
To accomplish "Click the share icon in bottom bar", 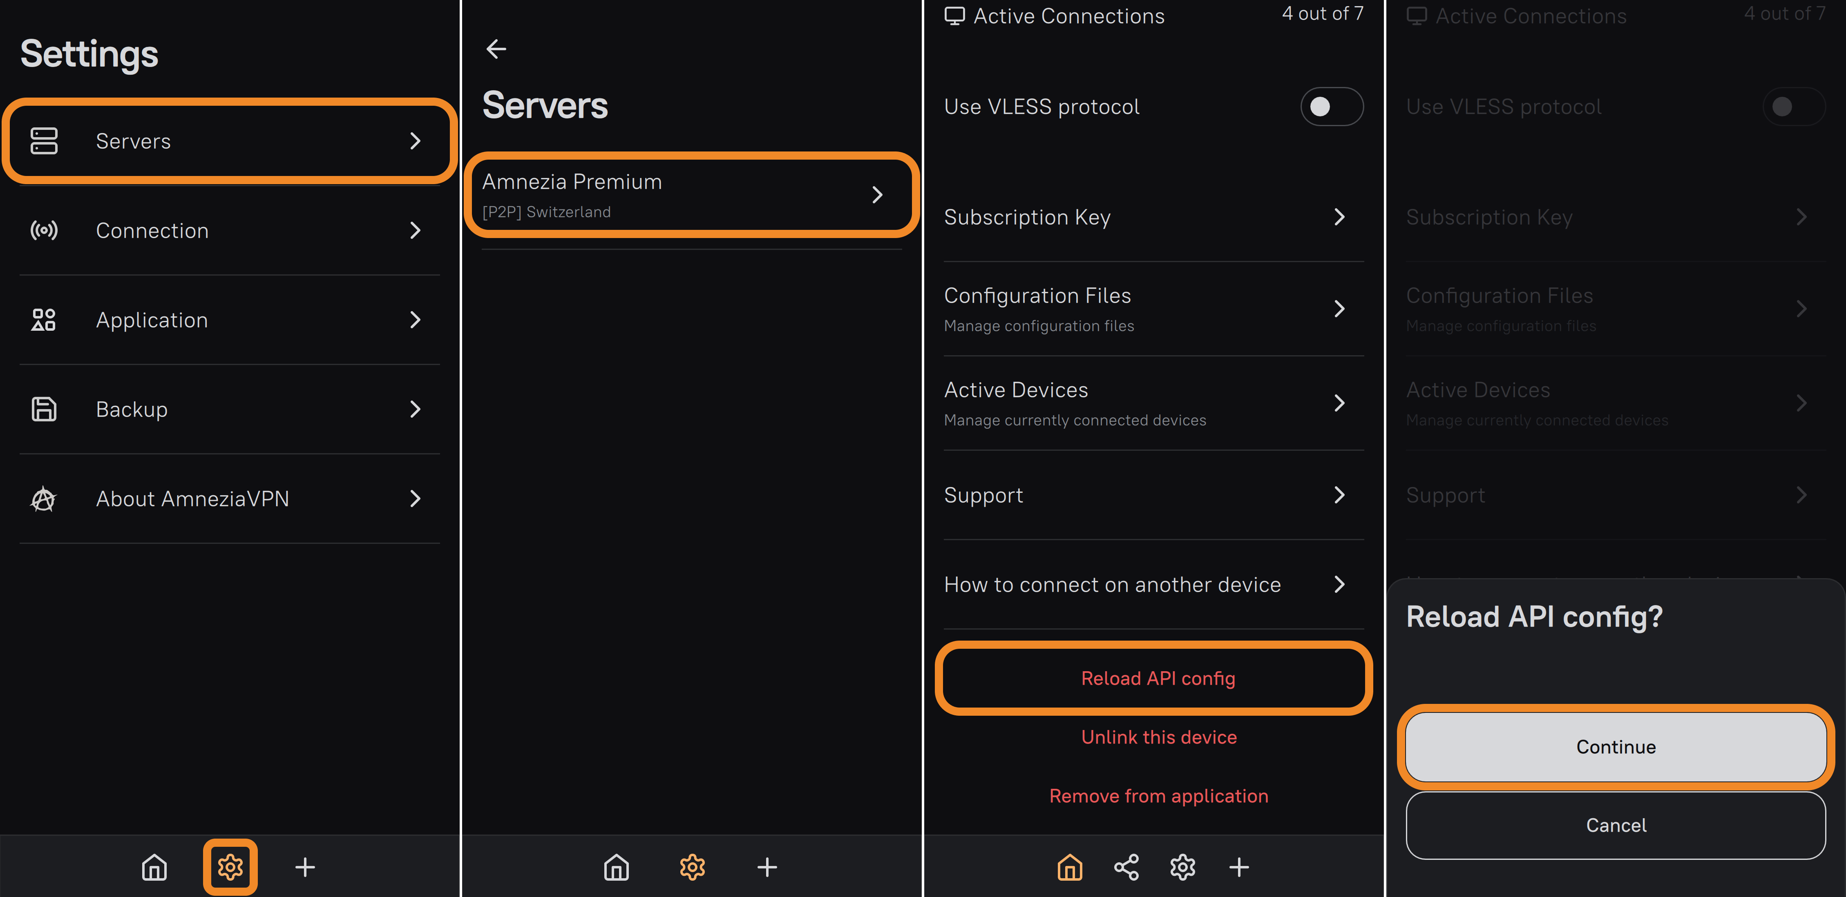I will (1126, 867).
